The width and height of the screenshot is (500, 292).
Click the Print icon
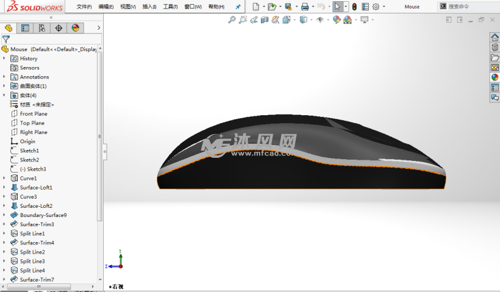(305, 6)
